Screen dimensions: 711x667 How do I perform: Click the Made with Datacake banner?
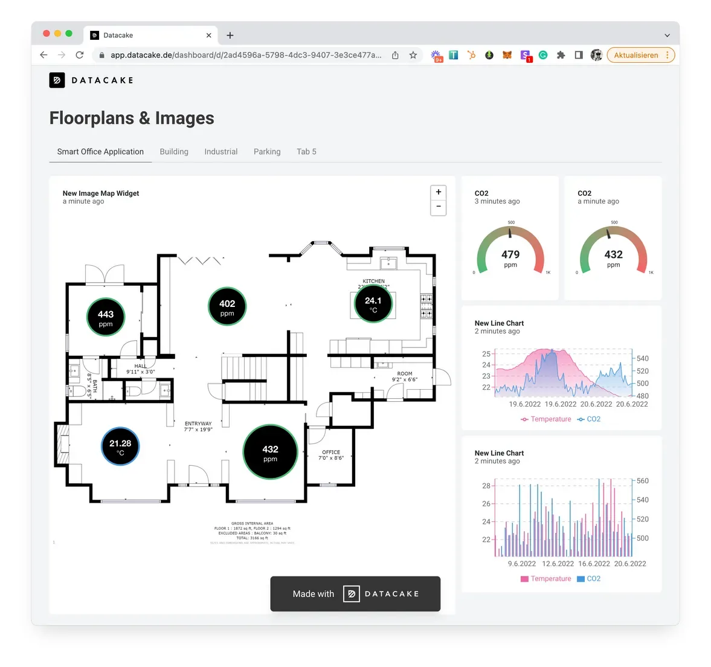(x=355, y=594)
